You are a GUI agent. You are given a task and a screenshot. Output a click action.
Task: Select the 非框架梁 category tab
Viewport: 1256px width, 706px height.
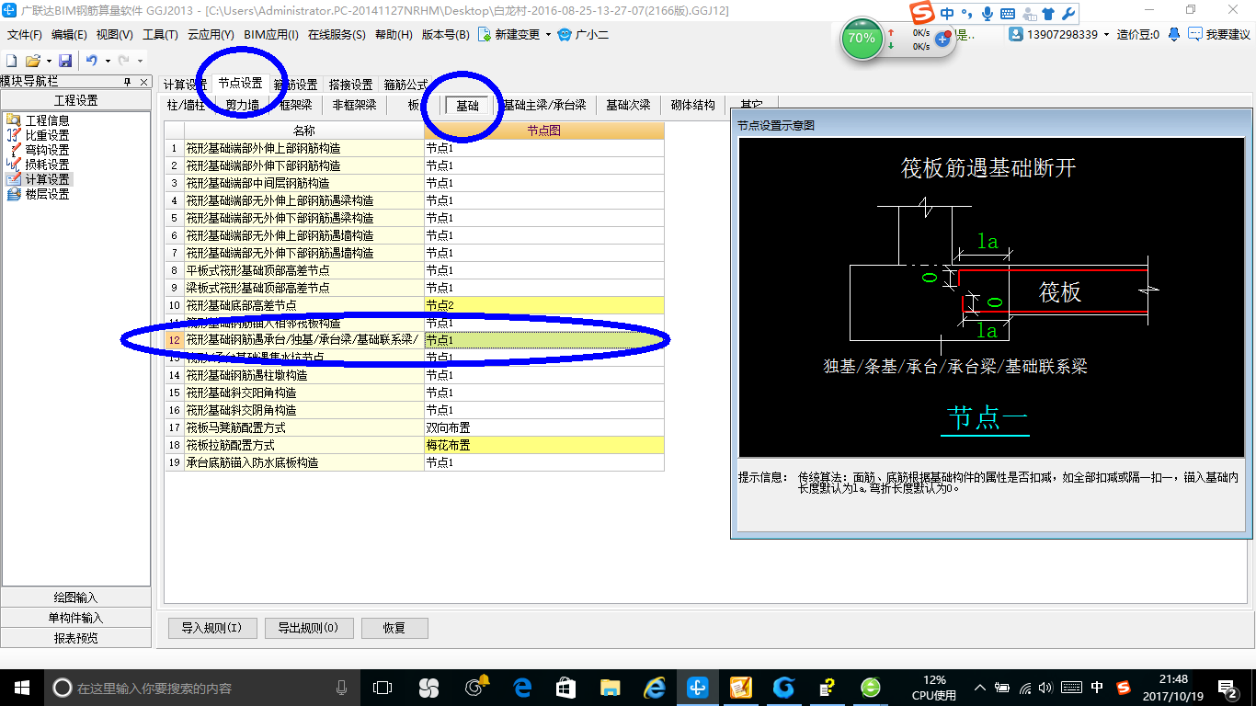[x=355, y=105]
